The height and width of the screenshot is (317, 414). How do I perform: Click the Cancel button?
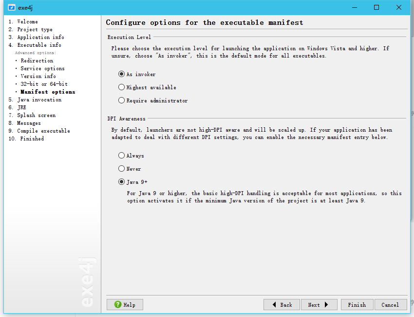(390, 305)
